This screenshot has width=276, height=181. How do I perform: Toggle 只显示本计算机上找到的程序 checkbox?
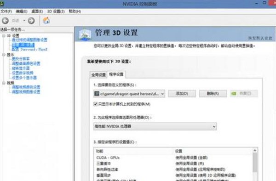95,104
